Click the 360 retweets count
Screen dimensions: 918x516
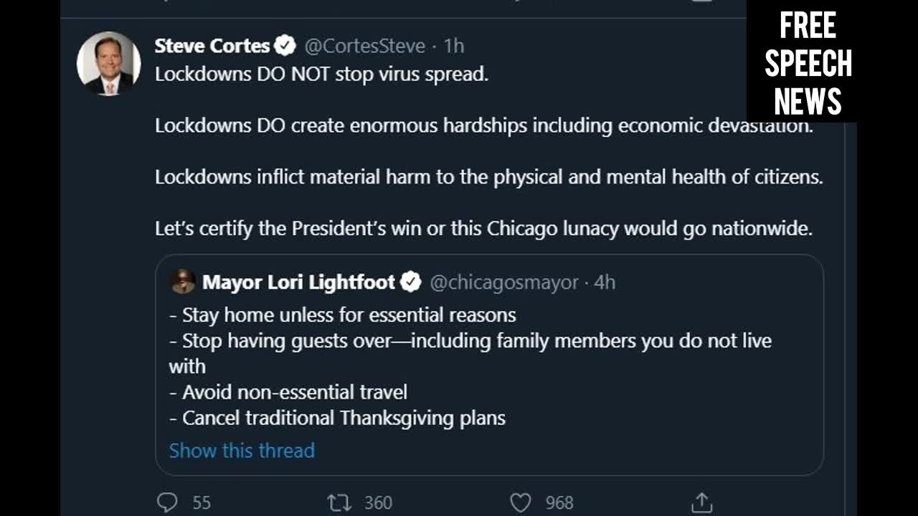click(377, 503)
